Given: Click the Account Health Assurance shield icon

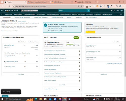Looking at the screenshot, I should (x=45, y=25).
